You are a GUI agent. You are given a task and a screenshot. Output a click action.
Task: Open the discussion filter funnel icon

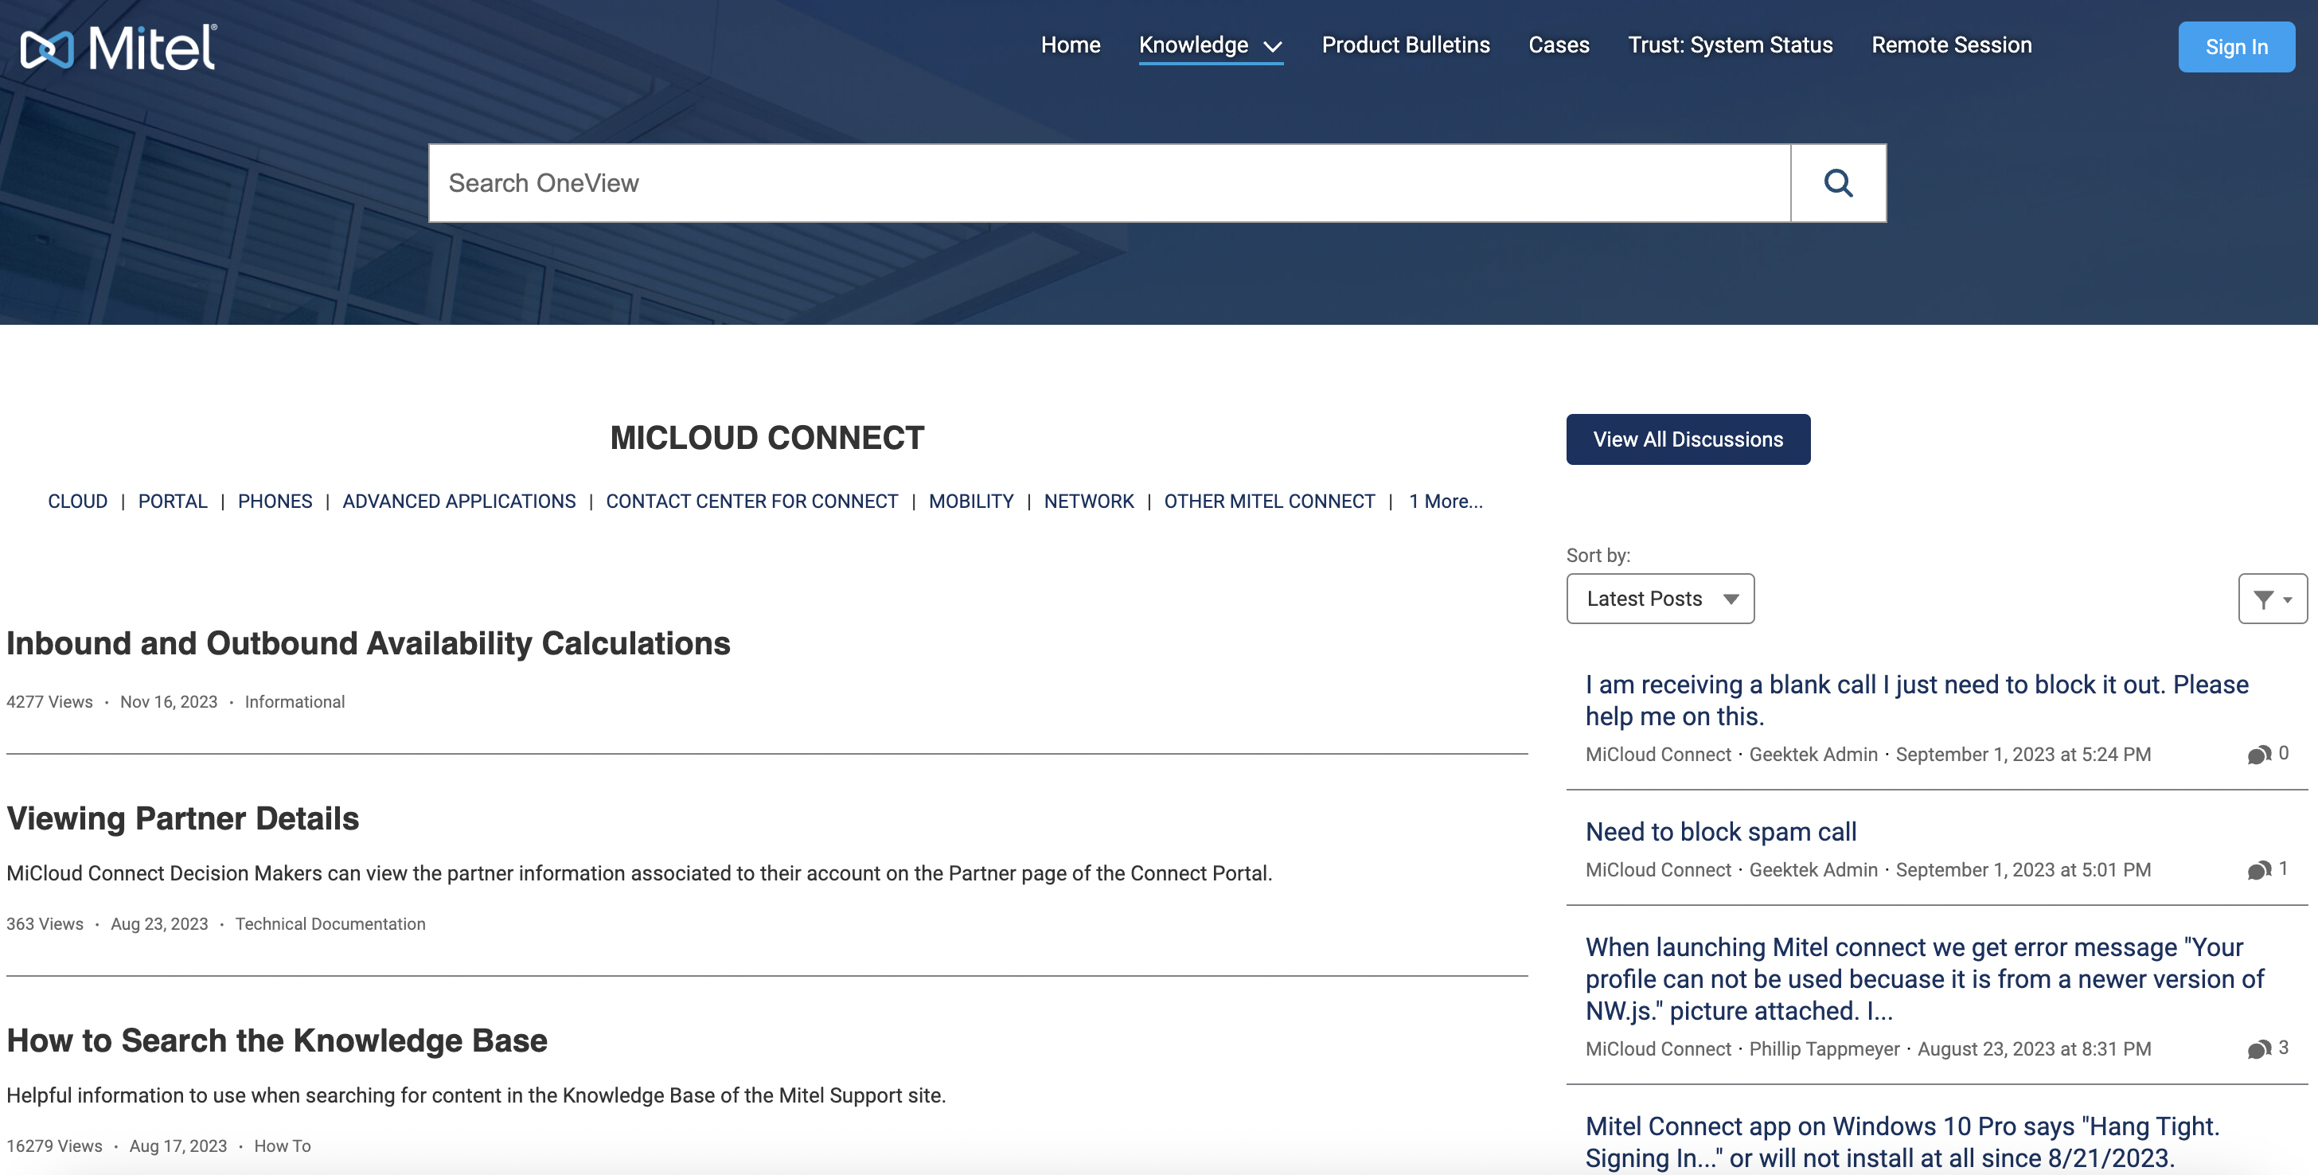[x=2272, y=599]
